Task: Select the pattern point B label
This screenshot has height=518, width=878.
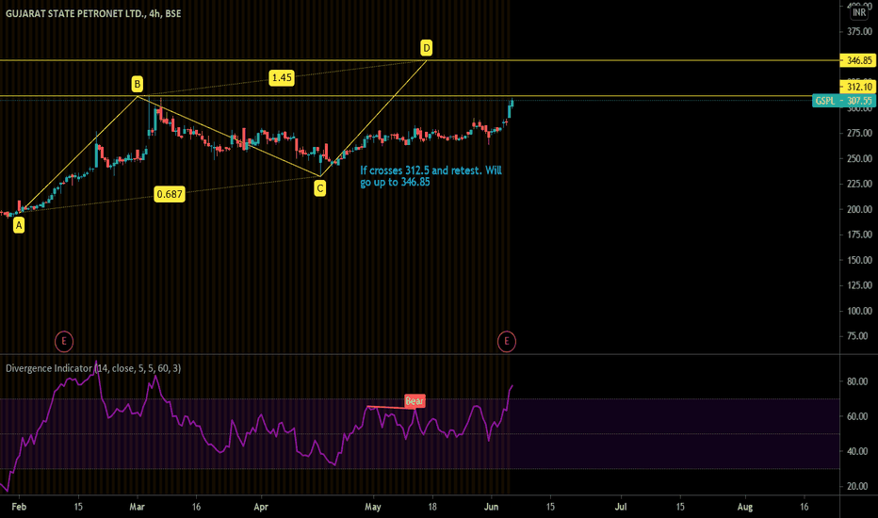Action: coord(138,84)
